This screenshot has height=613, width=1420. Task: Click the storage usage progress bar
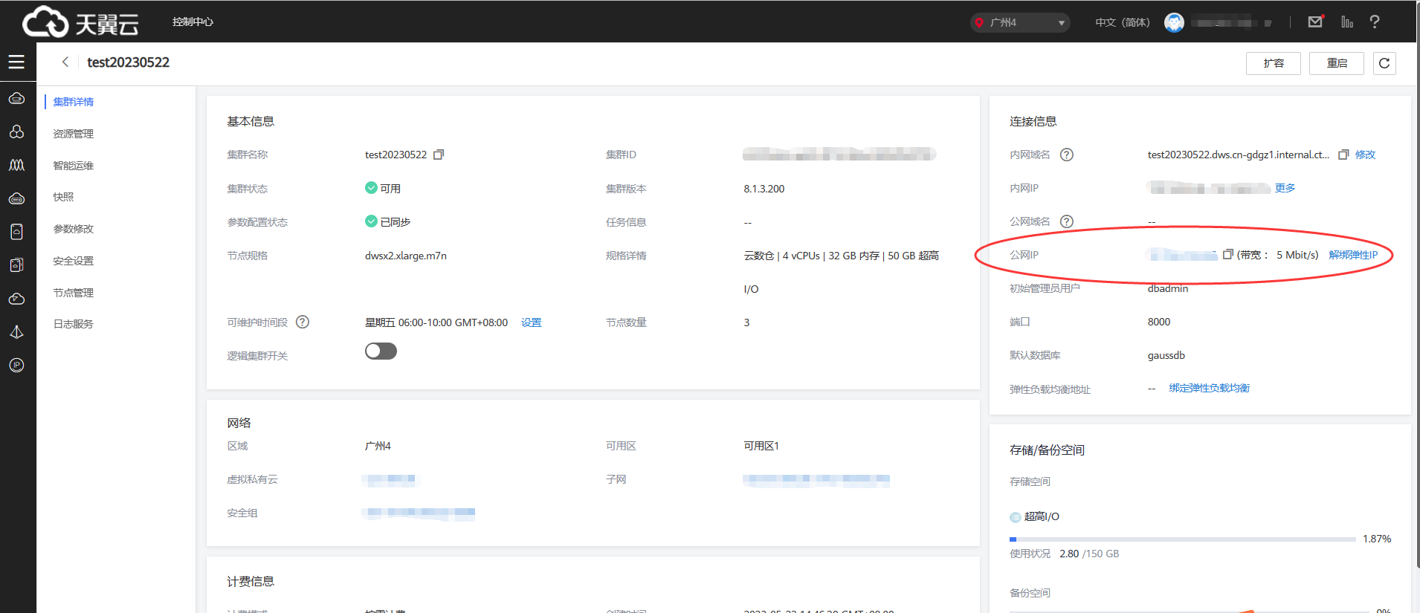click(1182, 539)
